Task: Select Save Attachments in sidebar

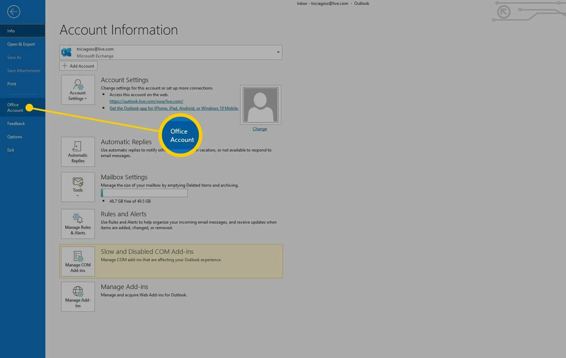Action: 23,71
